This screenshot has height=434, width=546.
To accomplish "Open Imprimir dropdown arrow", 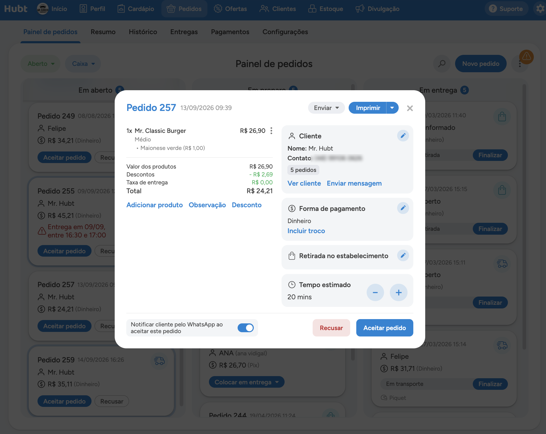I will (392, 108).
